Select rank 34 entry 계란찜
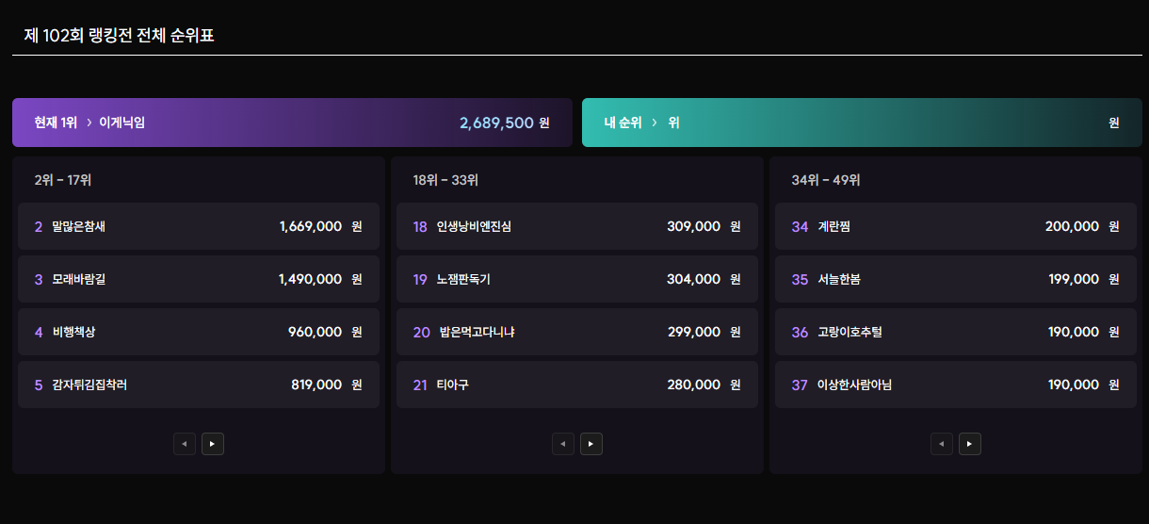This screenshot has height=524, width=1149. coord(956,226)
